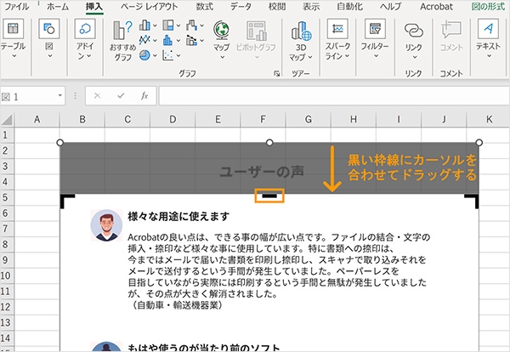Insert a pie or doughnut chart icon
Viewport: 510px width, 352px height.
144,55
